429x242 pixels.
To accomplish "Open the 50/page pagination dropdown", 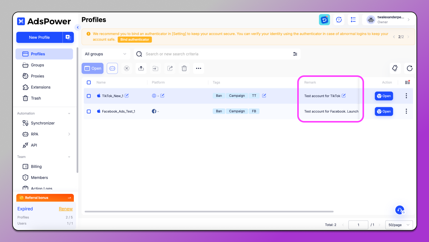I will coord(399,225).
